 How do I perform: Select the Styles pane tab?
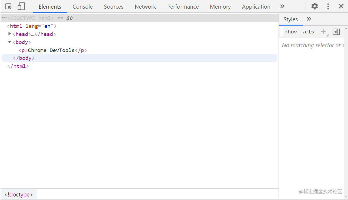(291, 19)
